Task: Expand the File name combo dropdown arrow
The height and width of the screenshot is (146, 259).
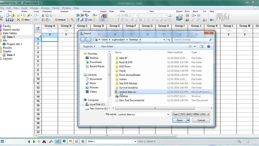Action: pyautogui.click(x=168, y=114)
